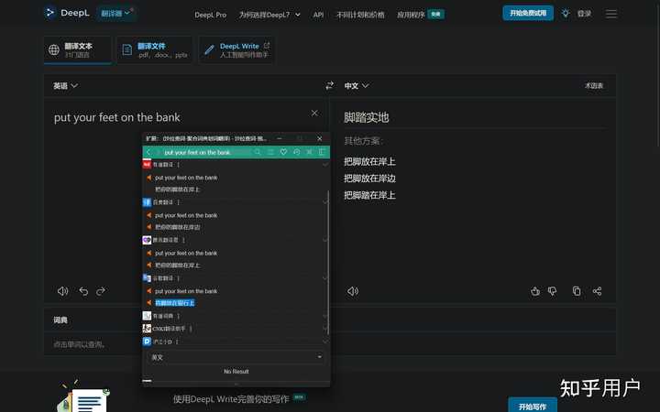
Task: Choose alternative 把脚放在岸边
Action: (369, 179)
